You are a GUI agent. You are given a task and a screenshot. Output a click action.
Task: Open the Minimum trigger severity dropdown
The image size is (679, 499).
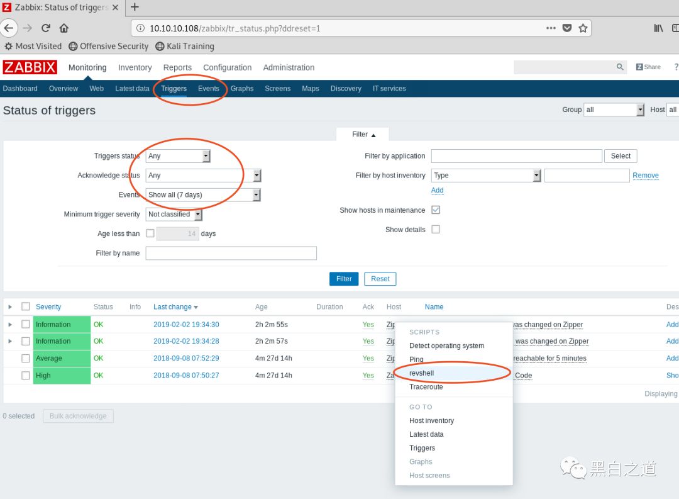tap(175, 215)
